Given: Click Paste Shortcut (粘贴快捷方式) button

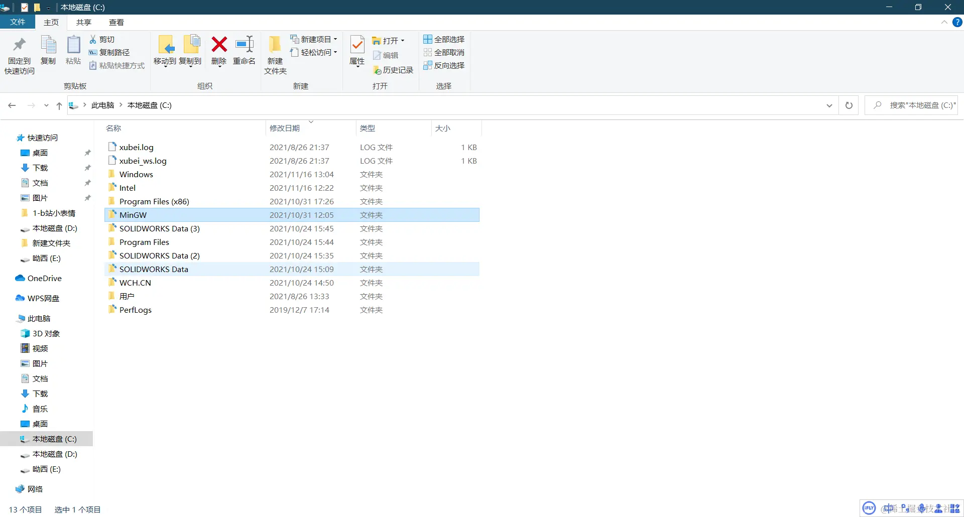Looking at the screenshot, I should pos(116,65).
